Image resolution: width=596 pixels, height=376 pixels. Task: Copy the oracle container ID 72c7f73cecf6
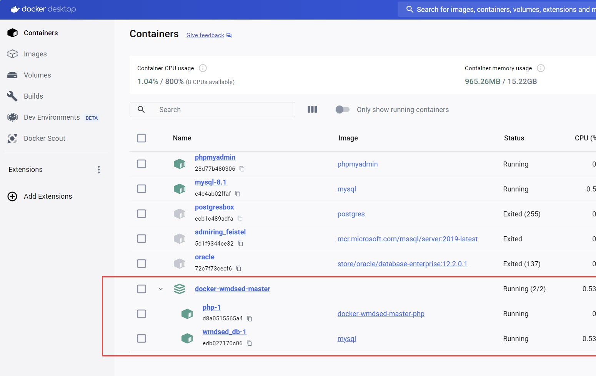tap(238, 269)
